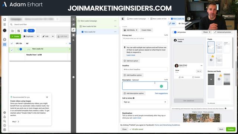
Task: Open the help question mark icon
Action: [x=4, y=125]
